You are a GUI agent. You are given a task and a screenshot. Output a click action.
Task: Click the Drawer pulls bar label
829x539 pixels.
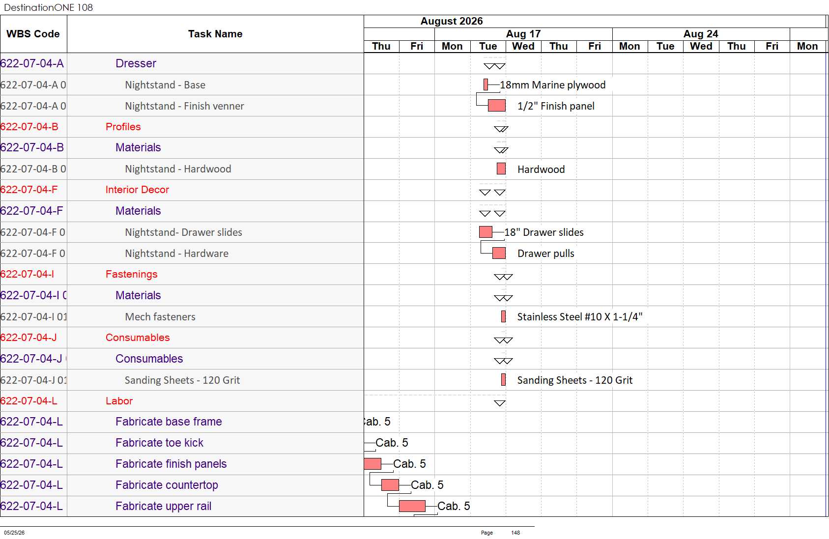pos(545,254)
